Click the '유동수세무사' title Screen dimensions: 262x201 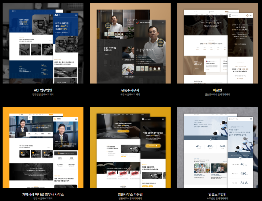pos(130,90)
